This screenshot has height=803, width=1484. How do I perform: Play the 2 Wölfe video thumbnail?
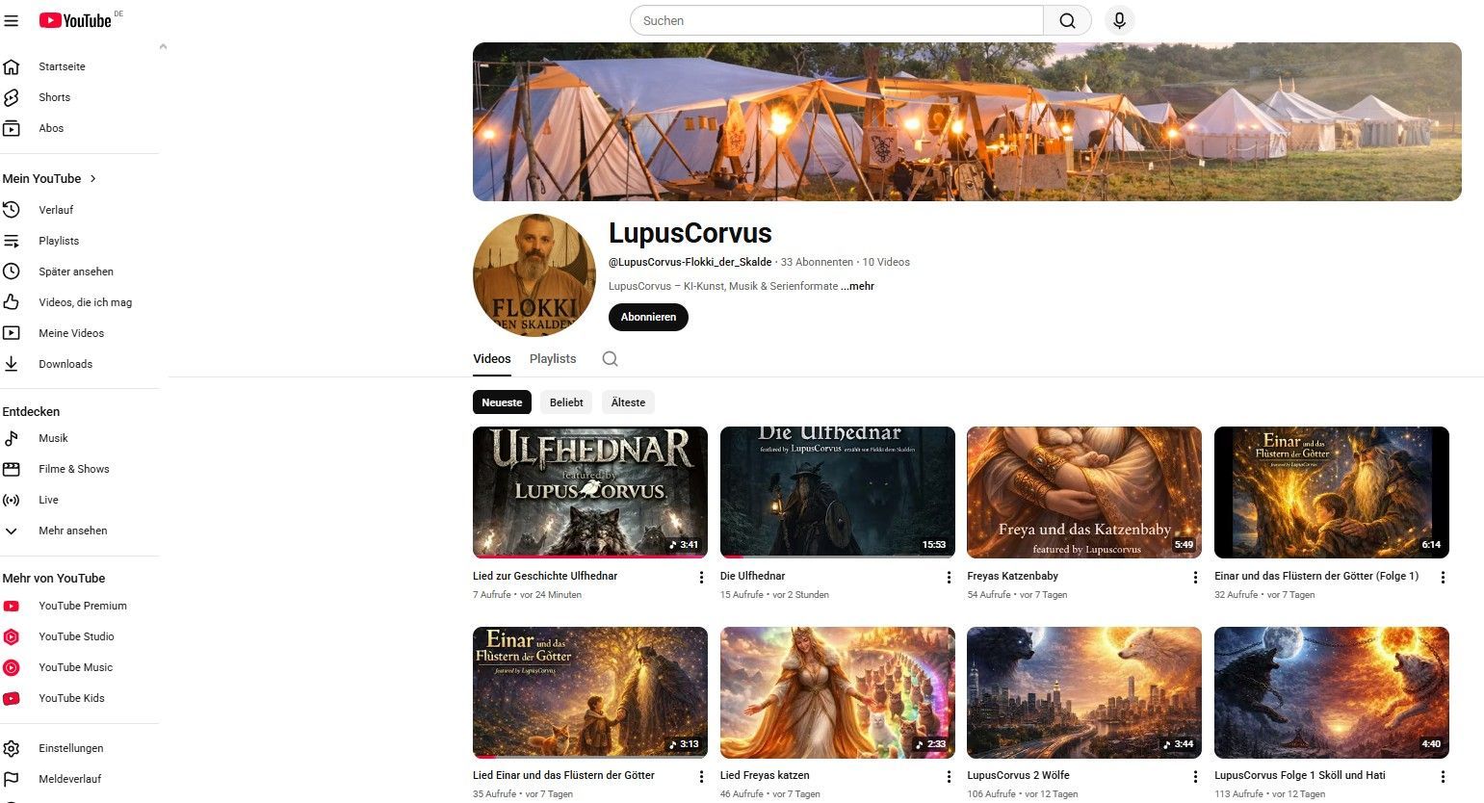click(1084, 692)
